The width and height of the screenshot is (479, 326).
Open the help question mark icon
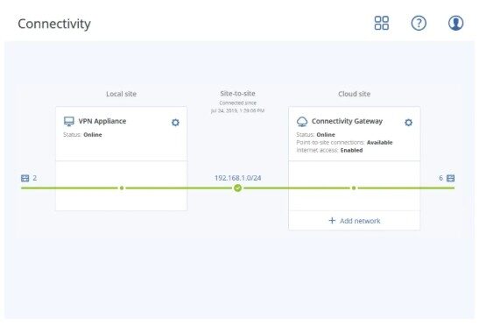tap(419, 23)
